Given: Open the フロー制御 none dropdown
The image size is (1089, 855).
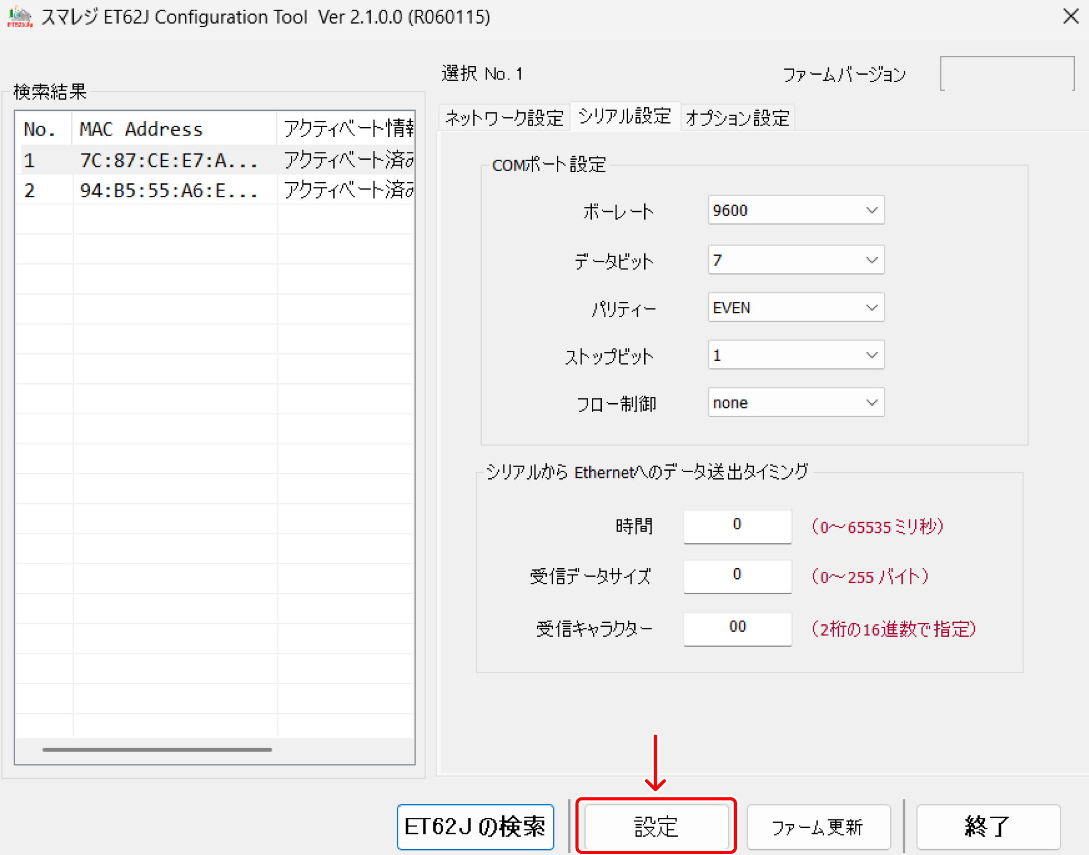Looking at the screenshot, I should (795, 403).
